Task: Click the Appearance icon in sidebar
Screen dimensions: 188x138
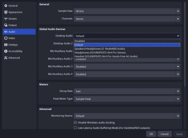Action: [x=6, y=12]
